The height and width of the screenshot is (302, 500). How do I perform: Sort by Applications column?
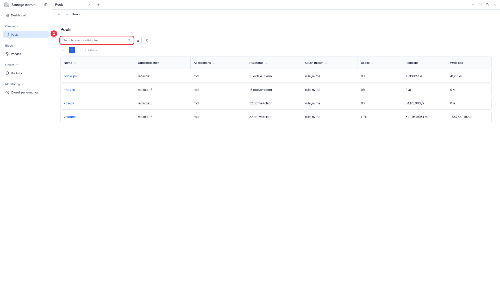(214, 63)
